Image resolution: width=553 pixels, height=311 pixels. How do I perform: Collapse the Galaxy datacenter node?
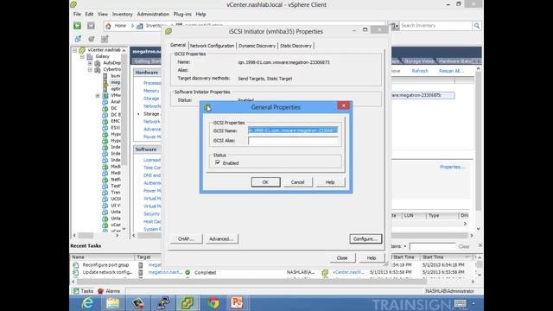(82, 56)
